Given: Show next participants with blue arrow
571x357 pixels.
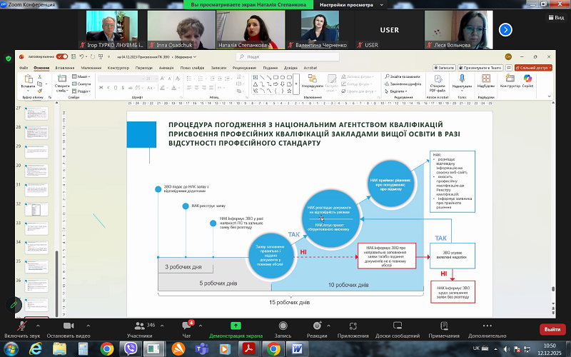Looking at the screenshot, I should 505,29.
